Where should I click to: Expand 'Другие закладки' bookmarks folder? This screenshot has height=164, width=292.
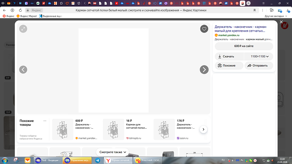pyautogui.click(x=276, y=16)
